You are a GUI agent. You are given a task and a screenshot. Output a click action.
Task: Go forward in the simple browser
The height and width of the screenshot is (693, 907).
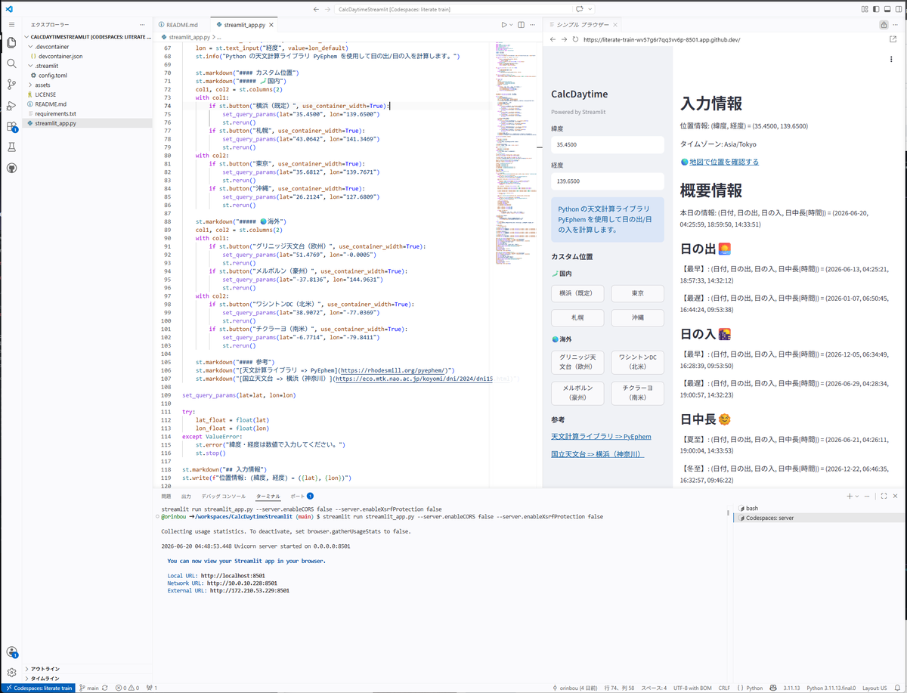click(x=564, y=39)
